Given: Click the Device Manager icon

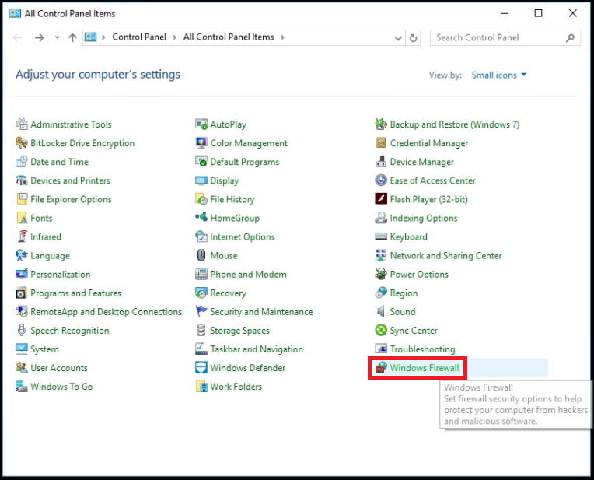Looking at the screenshot, I should coord(381,162).
